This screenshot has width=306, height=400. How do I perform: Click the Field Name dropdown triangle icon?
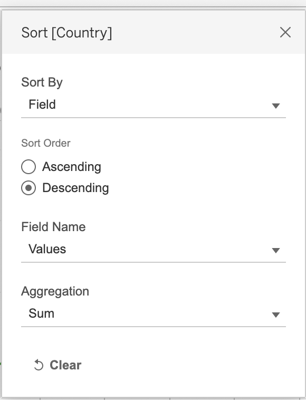point(276,250)
